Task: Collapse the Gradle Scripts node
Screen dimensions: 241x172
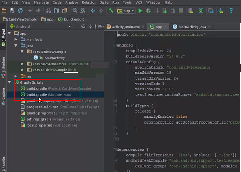Action: [x=9, y=82]
